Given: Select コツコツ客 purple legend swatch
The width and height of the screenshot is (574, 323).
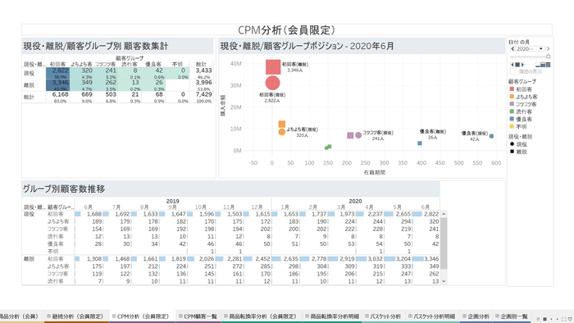Looking at the screenshot, I should coord(512,104).
